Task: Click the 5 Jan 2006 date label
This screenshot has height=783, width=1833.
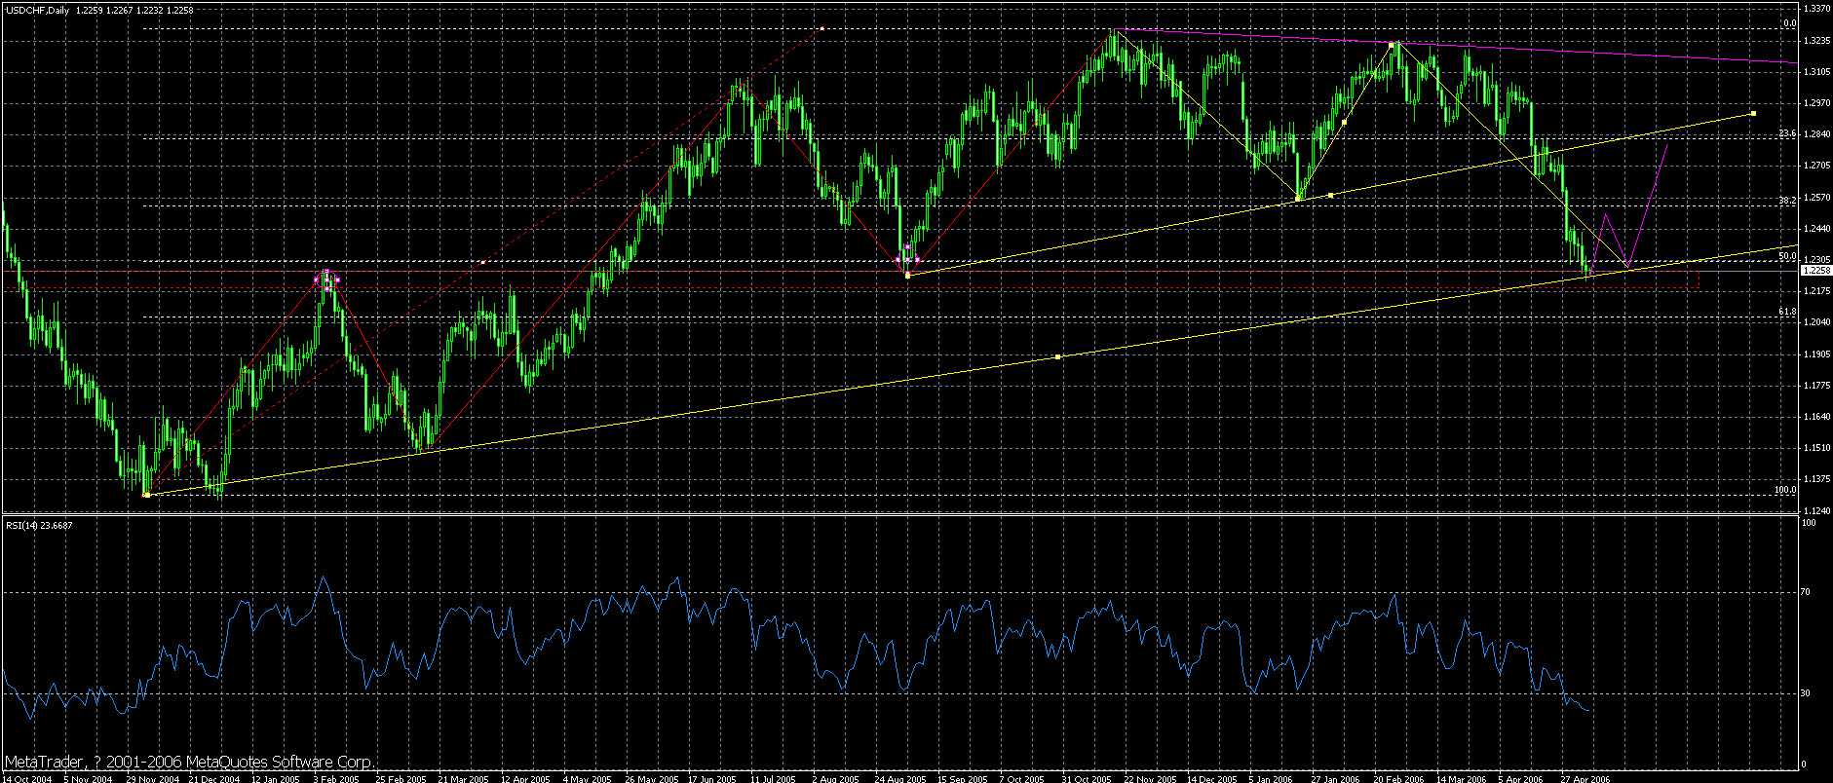Action: (1273, 778)
